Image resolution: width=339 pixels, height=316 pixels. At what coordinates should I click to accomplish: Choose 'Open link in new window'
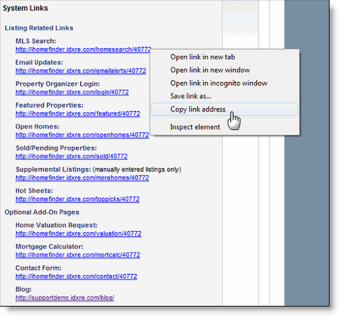tap(210, 70)
